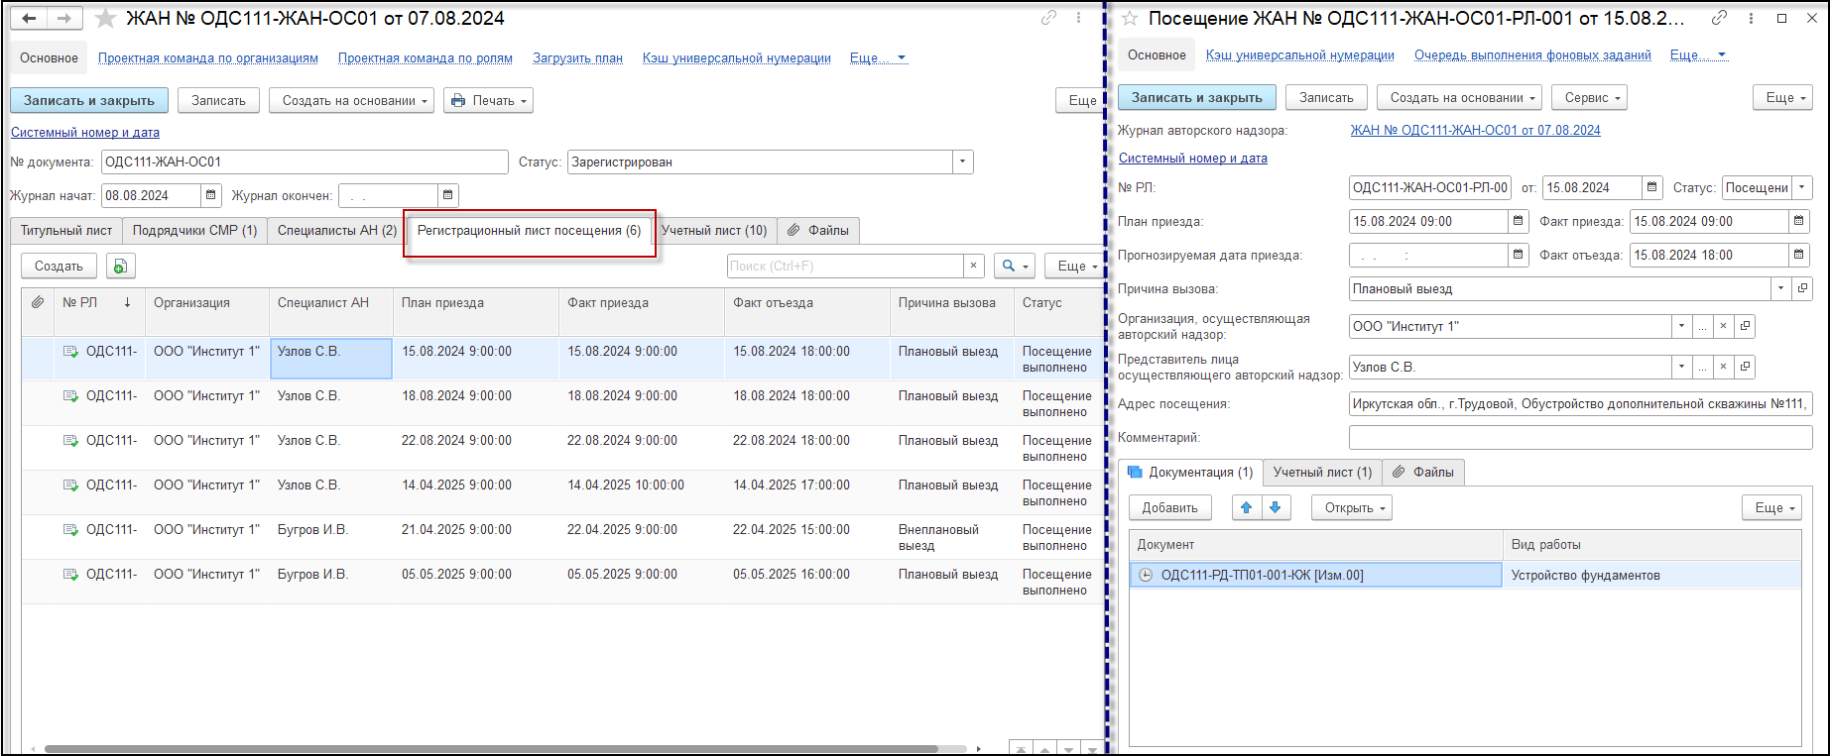Image resolution: width=1830 pixels, height=756 pixels.
Task: Click the green create-by-copy icon
Action: [120, 266]
